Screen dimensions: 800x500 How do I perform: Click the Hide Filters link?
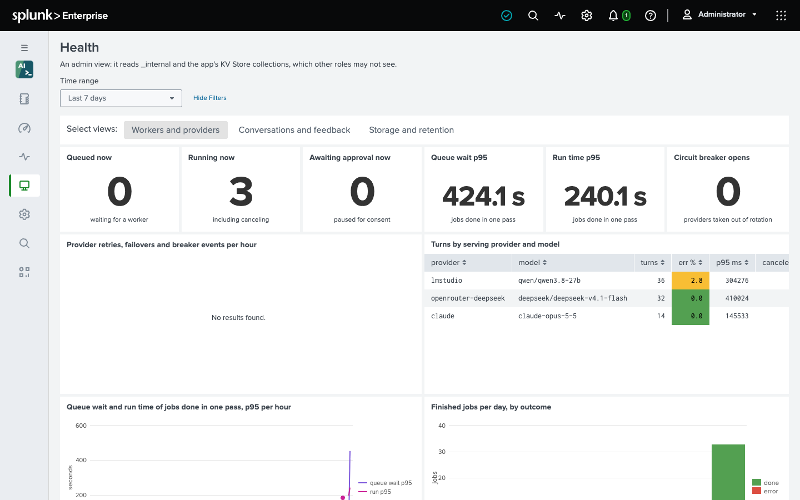click(210, 98)
